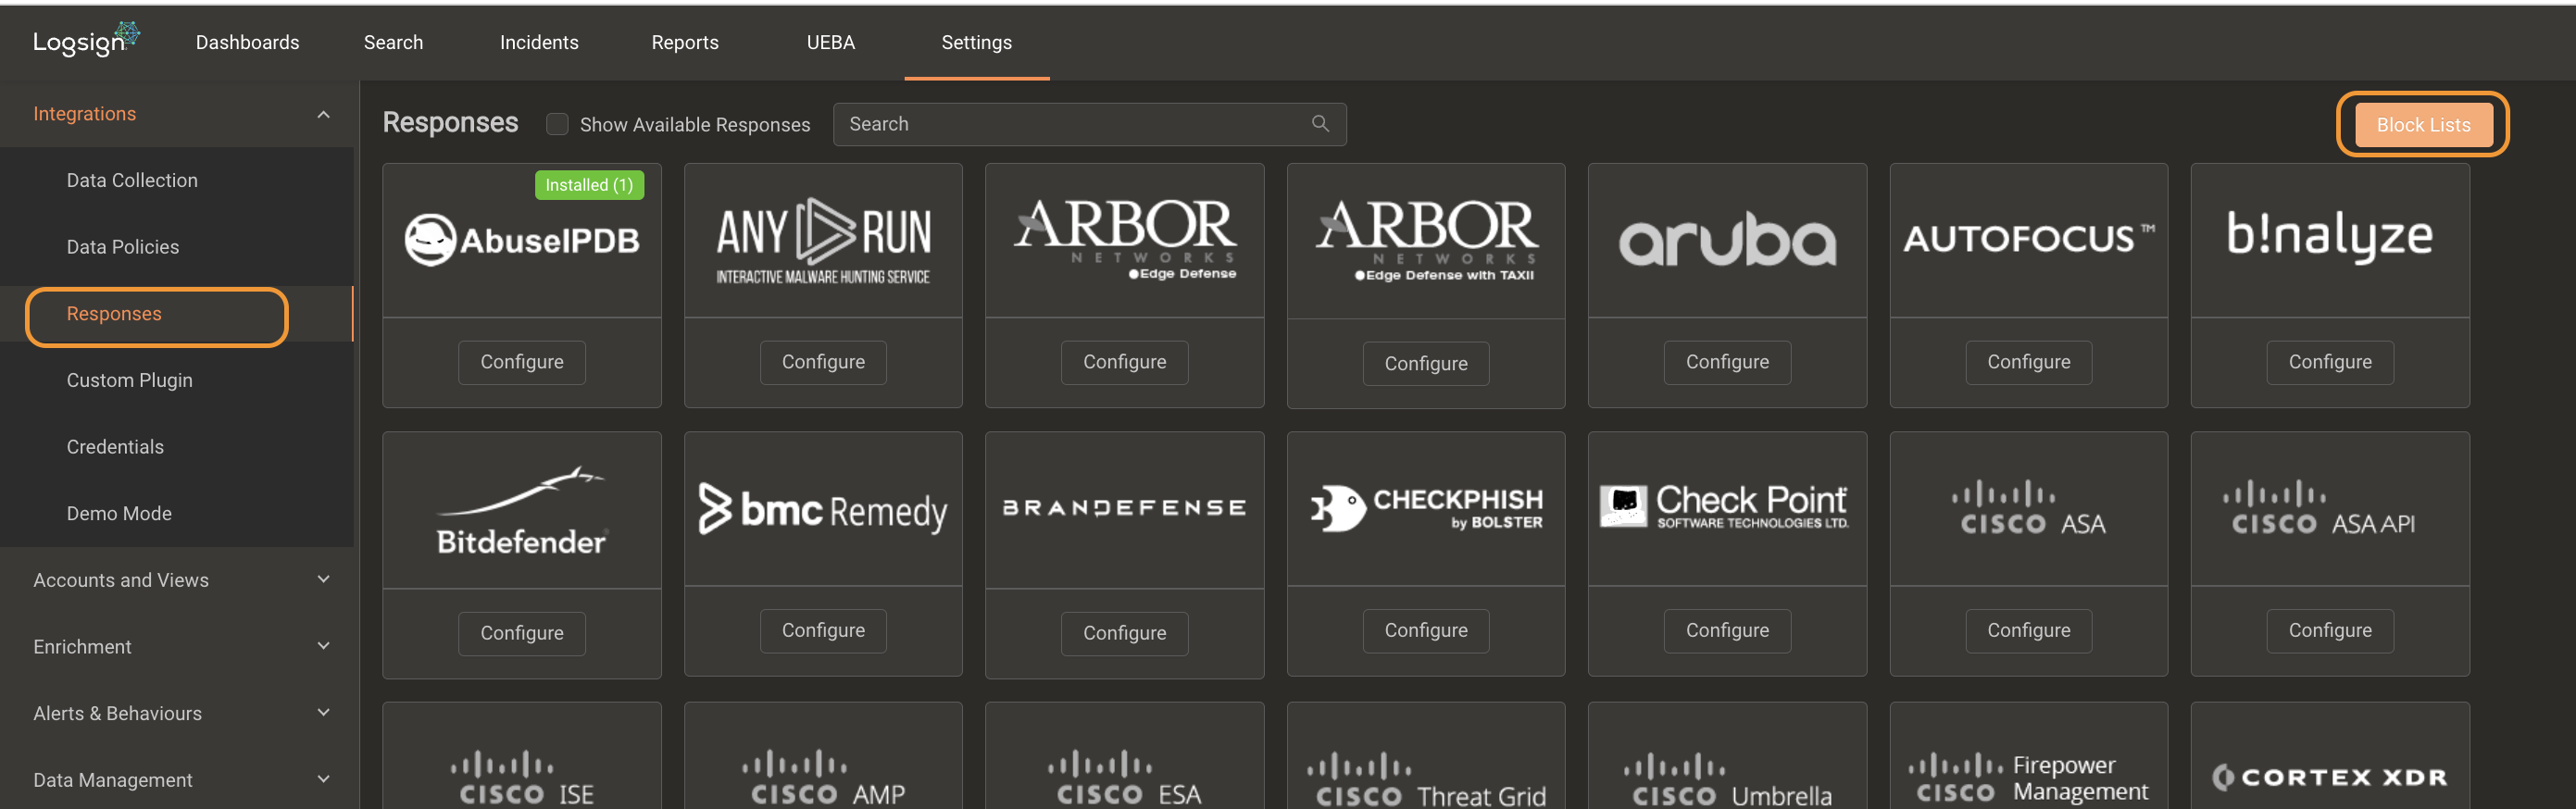
Task: Expand the Data Management section
Action: 323,779
